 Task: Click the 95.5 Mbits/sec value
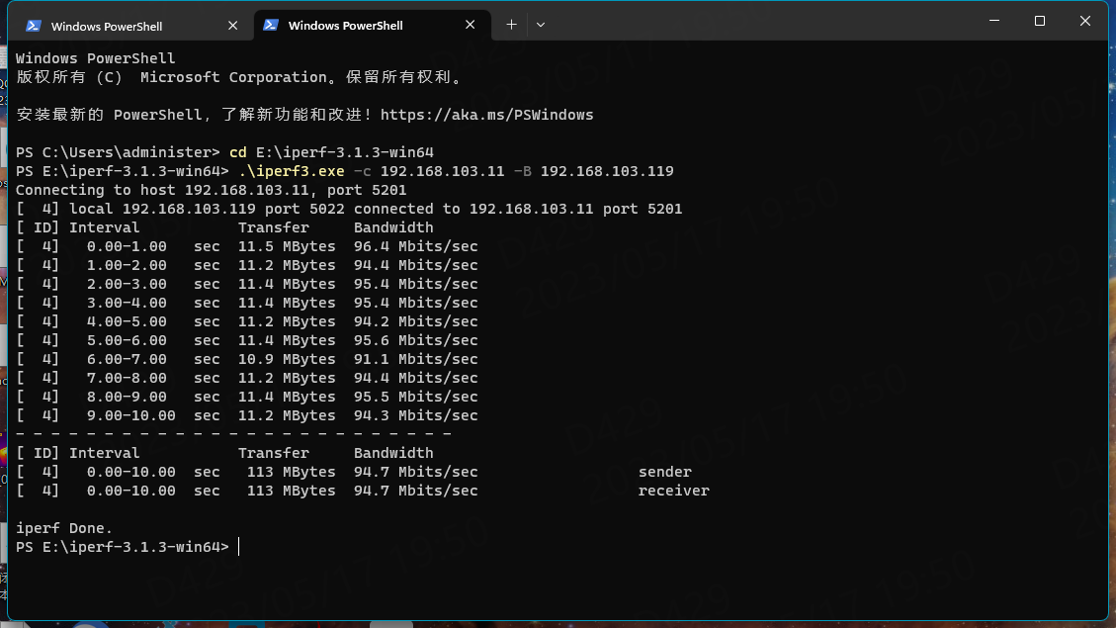pos(415,397)
